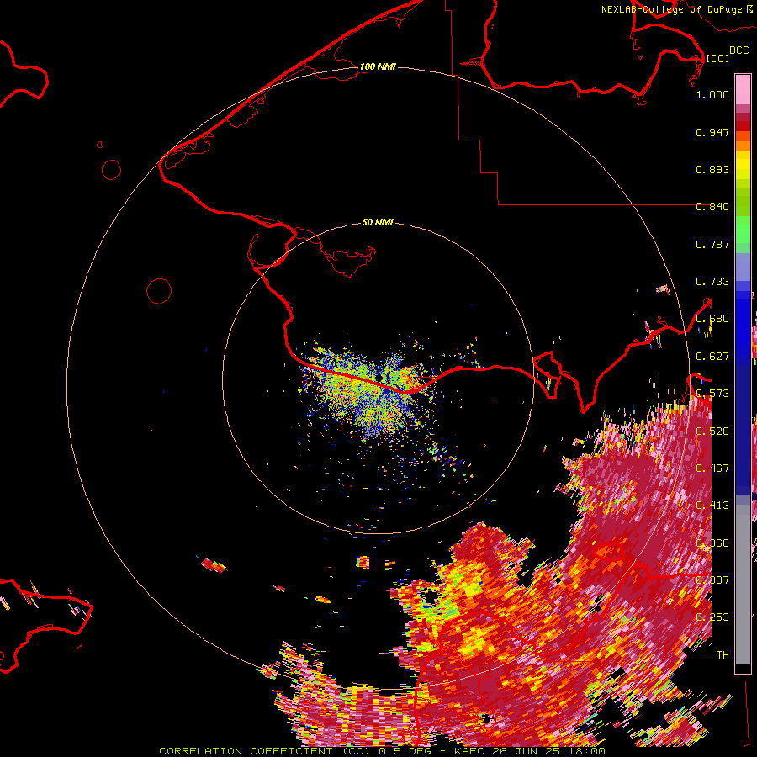The width and height of the screenshot is (757, 757).
Task: Click the 0.893 color scale value
Action: 712,169
